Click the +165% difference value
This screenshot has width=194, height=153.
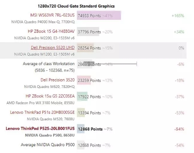point(178,16)
